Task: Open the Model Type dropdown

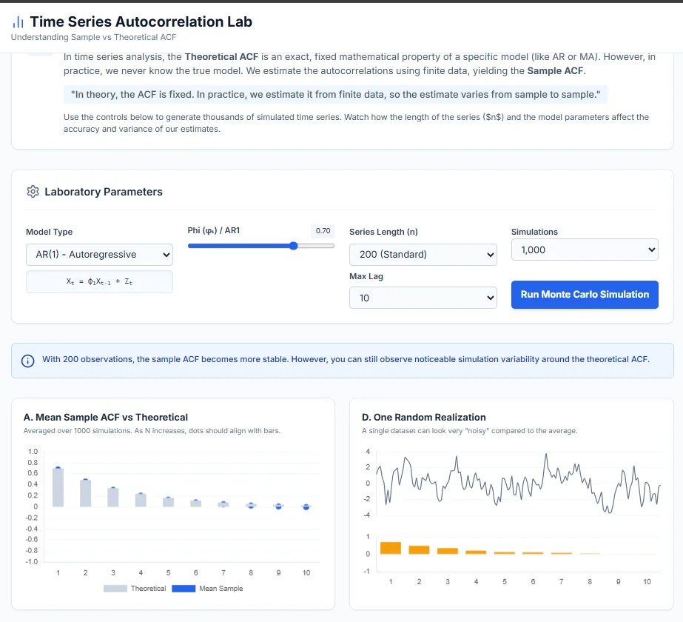Action: point(99,255)
